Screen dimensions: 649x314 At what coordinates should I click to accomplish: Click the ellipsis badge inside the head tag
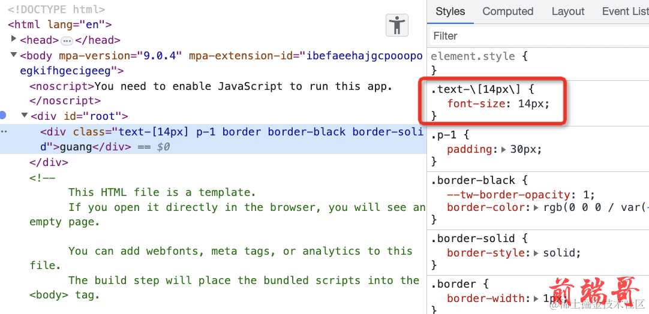tap(67, 41)
